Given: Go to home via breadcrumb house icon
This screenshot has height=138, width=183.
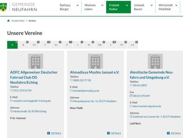Looking at the screenshot, I should [9, 21].
